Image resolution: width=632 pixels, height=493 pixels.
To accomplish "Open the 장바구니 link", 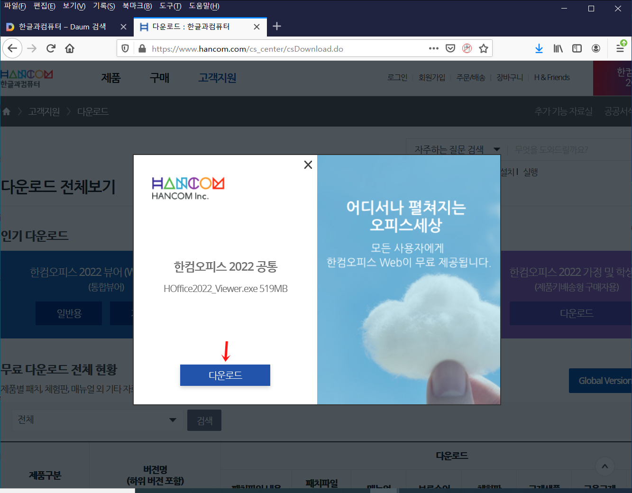I will coord(510,77).
